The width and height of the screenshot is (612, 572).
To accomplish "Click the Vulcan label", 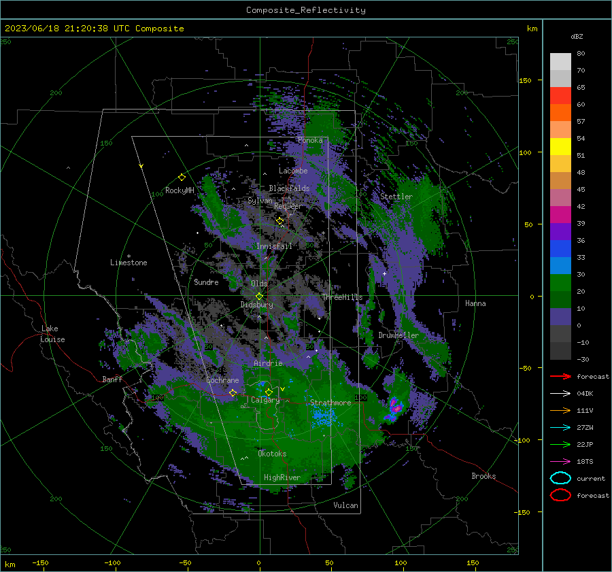I will 346,505.
